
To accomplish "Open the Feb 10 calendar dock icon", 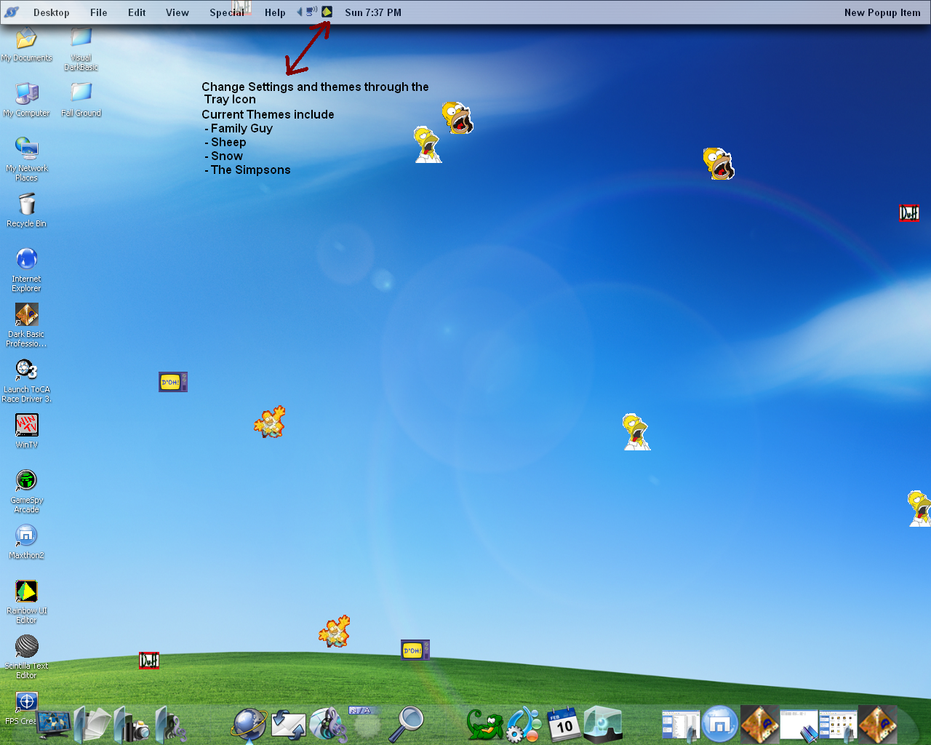I will pyautogui.click(x=564, y=724).
